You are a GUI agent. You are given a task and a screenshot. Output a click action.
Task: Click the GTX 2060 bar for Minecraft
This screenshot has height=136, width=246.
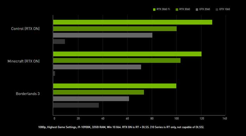[97, 67]
